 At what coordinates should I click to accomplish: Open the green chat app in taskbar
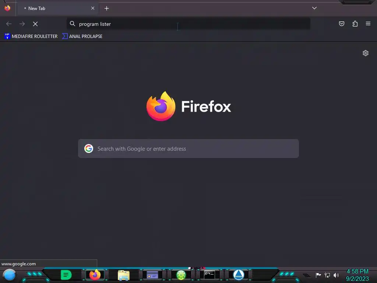(x=66, y=275)
